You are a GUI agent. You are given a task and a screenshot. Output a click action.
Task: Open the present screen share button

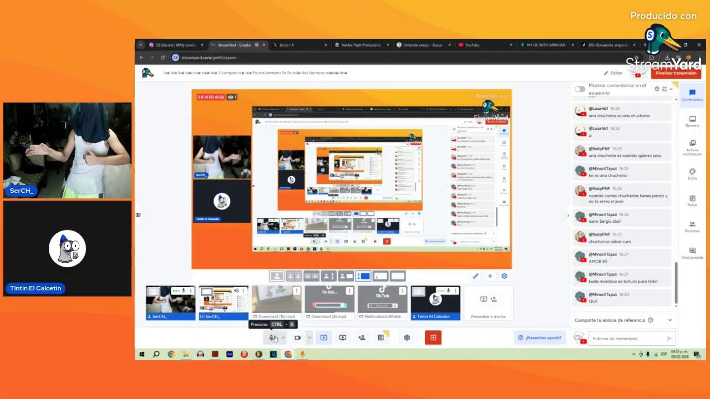[343, 337]
